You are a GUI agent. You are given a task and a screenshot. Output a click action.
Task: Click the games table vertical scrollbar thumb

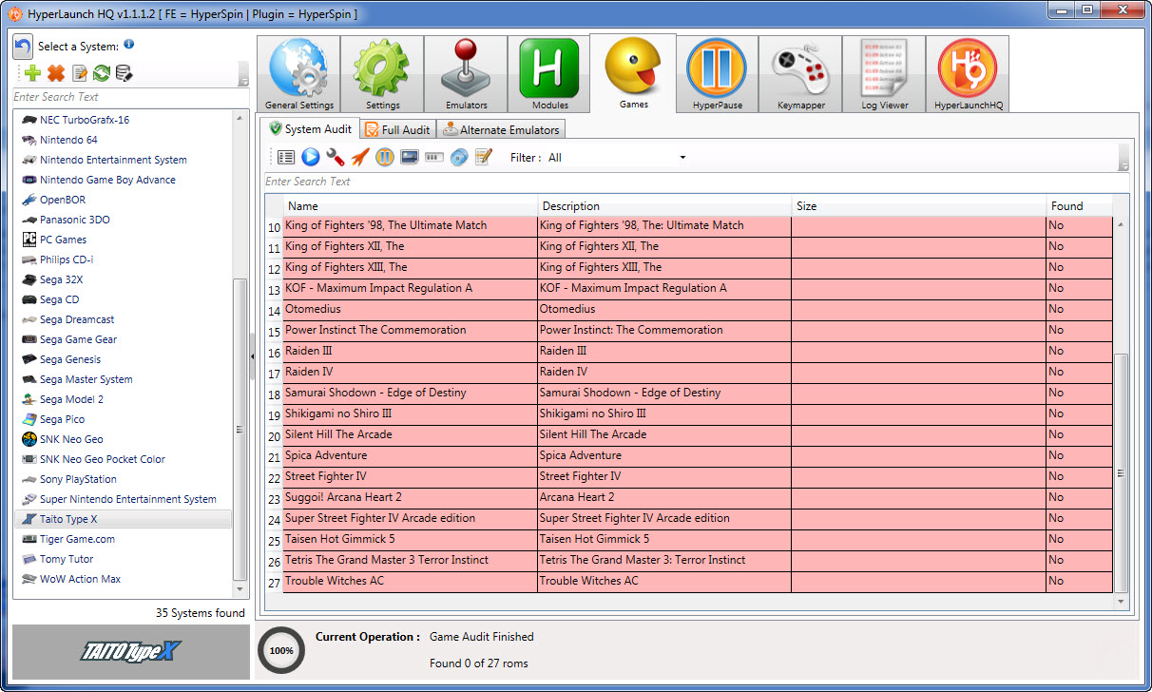(x=1121, y=472)
